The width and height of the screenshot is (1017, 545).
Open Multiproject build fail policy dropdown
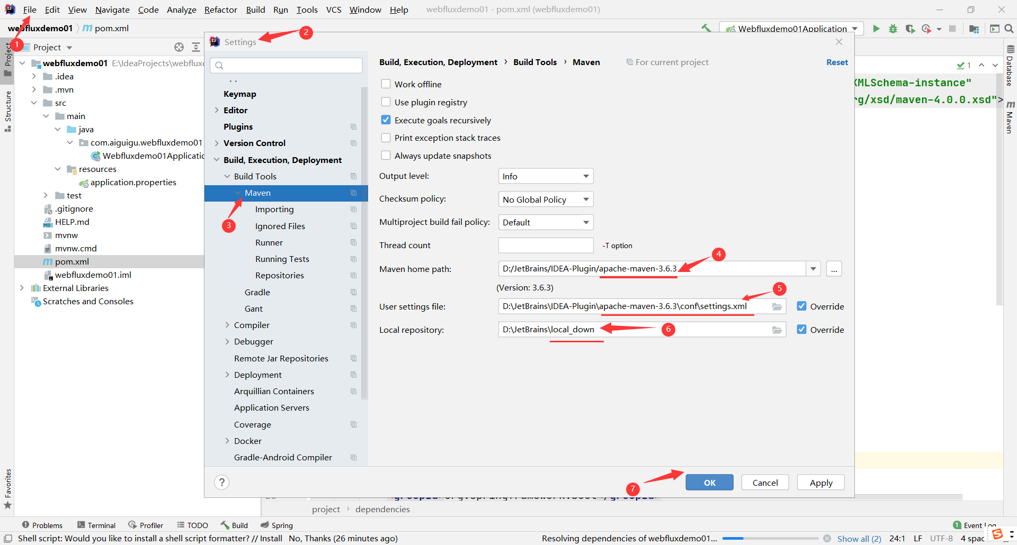[546, 222]
